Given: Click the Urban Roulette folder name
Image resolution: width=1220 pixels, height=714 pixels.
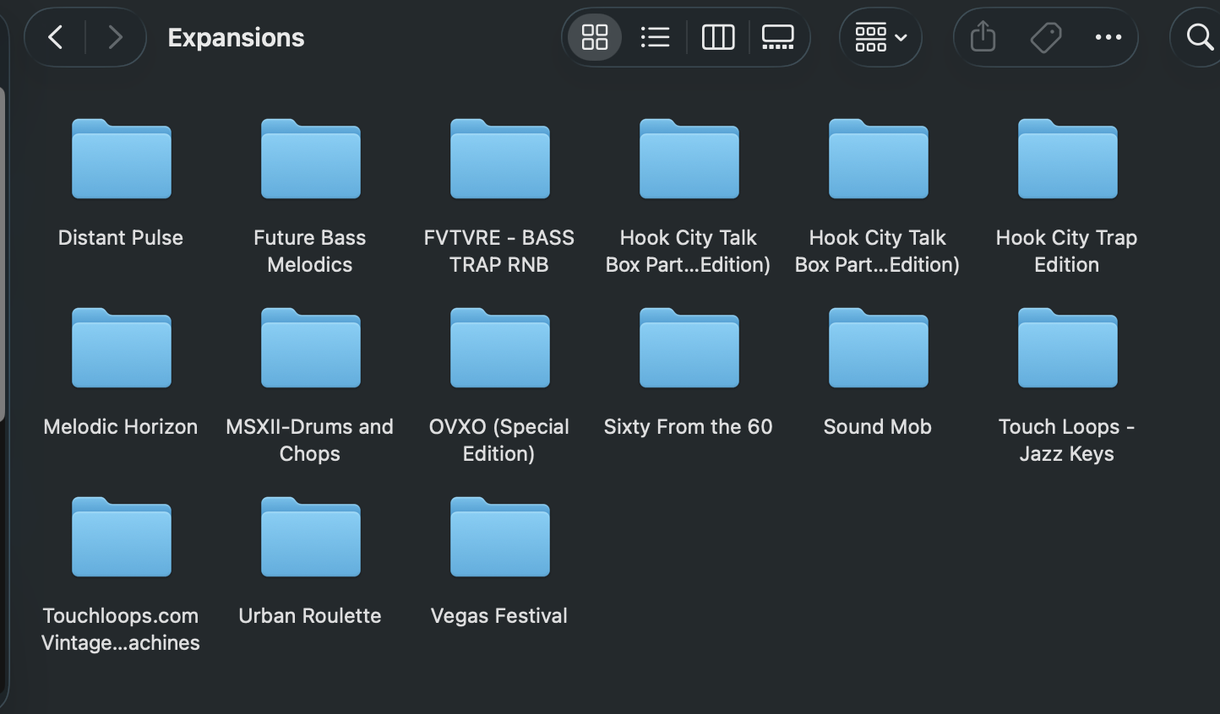Looking at the screenshot, I should click(310, 616).
